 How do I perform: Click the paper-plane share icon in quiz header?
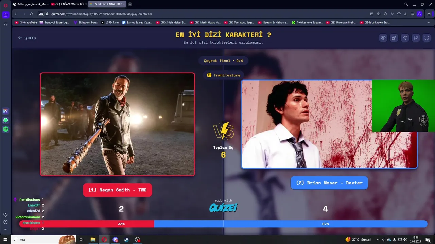405,38
